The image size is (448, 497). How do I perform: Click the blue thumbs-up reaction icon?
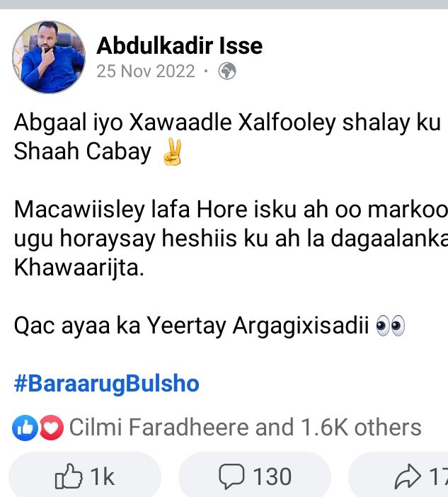click(x=25, y=428)
